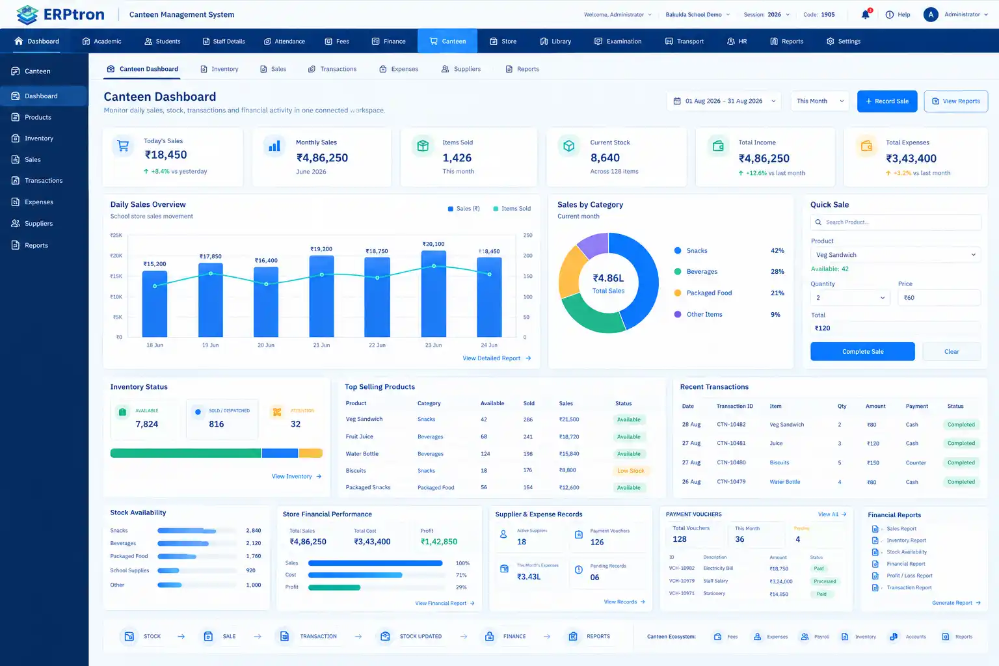
Task: Click the Total Expenses wallet icon
Action: tap(866, 146)
